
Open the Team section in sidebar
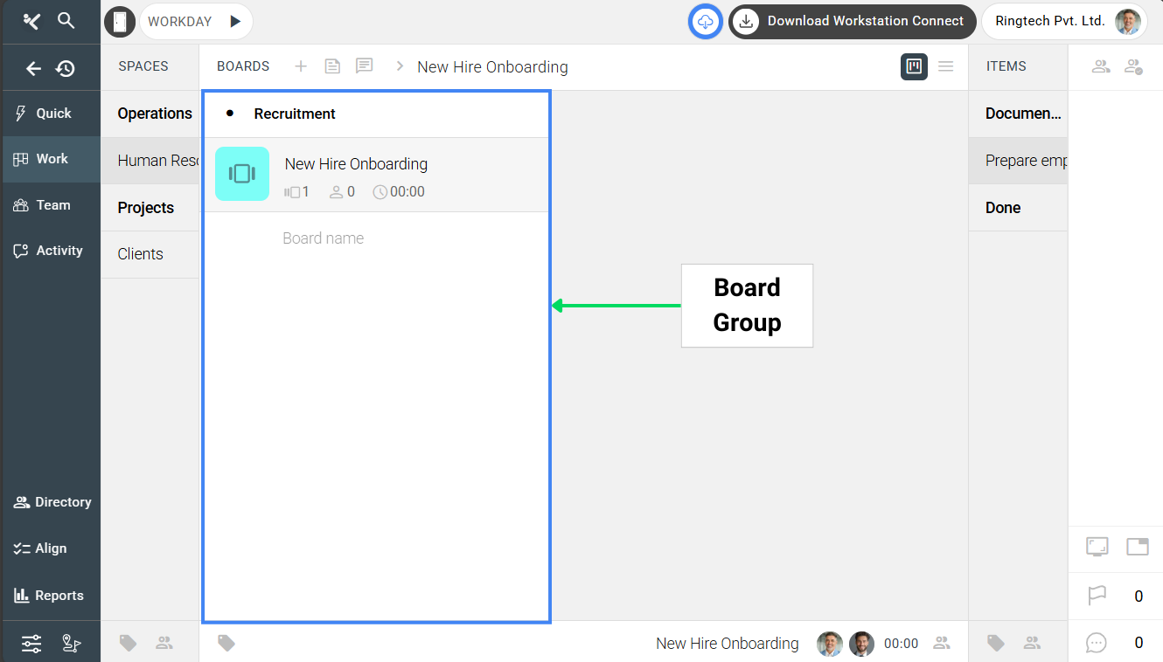[x=52, y=205]
